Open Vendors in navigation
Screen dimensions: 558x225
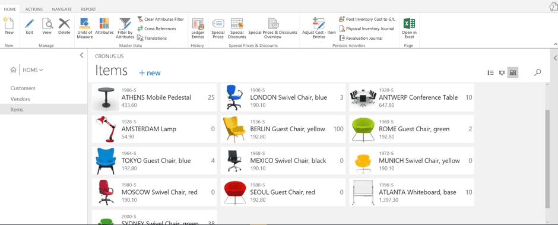pos(20,99)
